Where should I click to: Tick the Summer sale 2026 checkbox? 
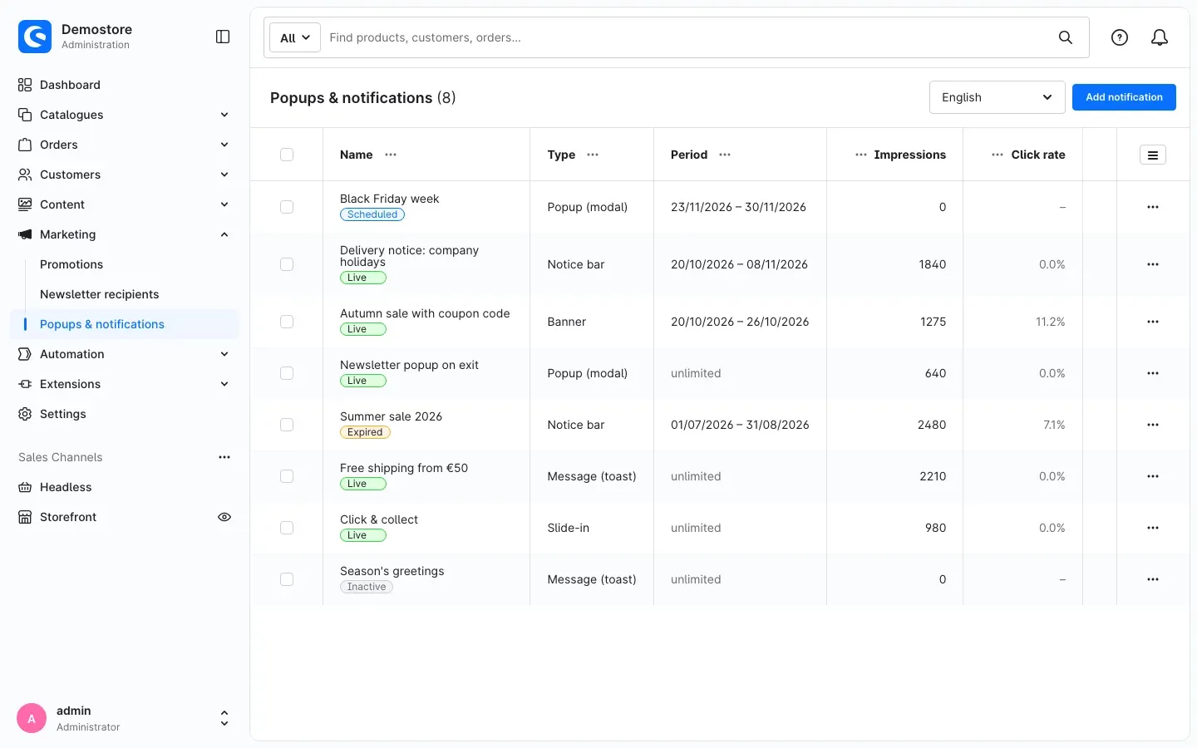click(287, 425)
